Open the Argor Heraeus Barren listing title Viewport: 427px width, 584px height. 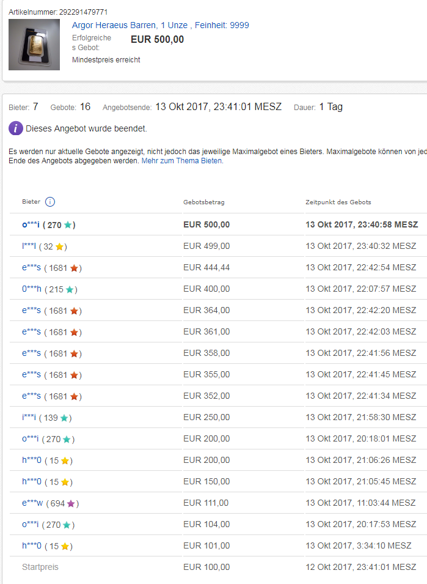pos(160,25)
